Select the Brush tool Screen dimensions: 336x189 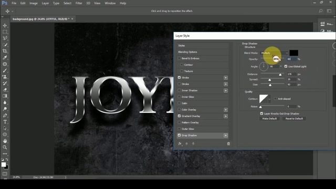pyautogui.click(x=5, y=70)
